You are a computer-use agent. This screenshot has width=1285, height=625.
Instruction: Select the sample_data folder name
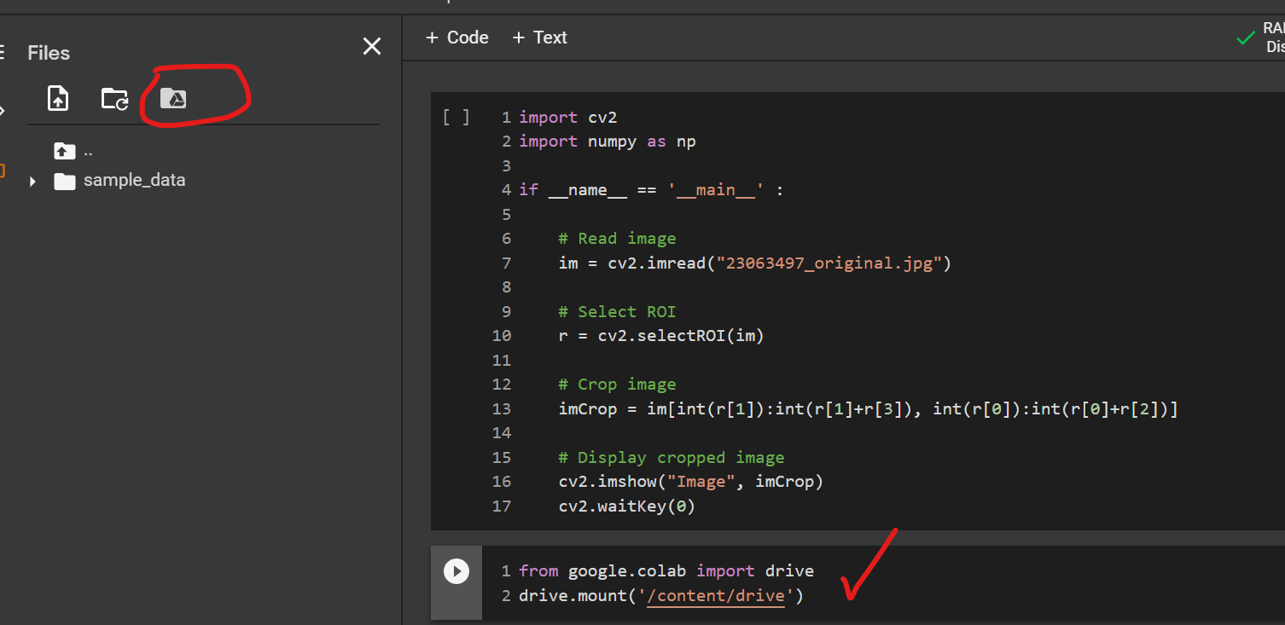pyautogui.click(x=134, y=181)
